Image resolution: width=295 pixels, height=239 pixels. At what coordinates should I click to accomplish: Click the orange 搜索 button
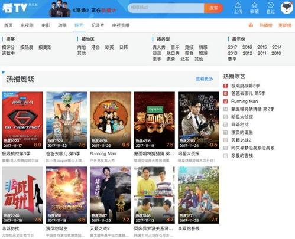pyautogui.click(x=213, y=8)
